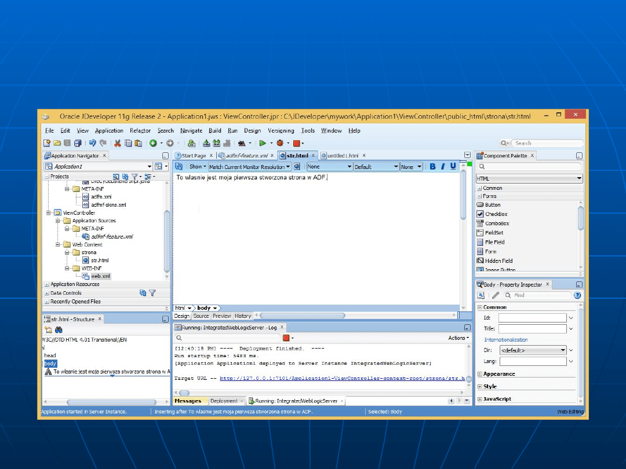
Task: Open the Dir default dropdown
Action: 533,350
